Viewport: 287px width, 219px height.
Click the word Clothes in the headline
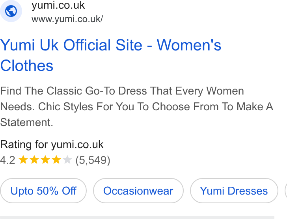click(27, 66)
